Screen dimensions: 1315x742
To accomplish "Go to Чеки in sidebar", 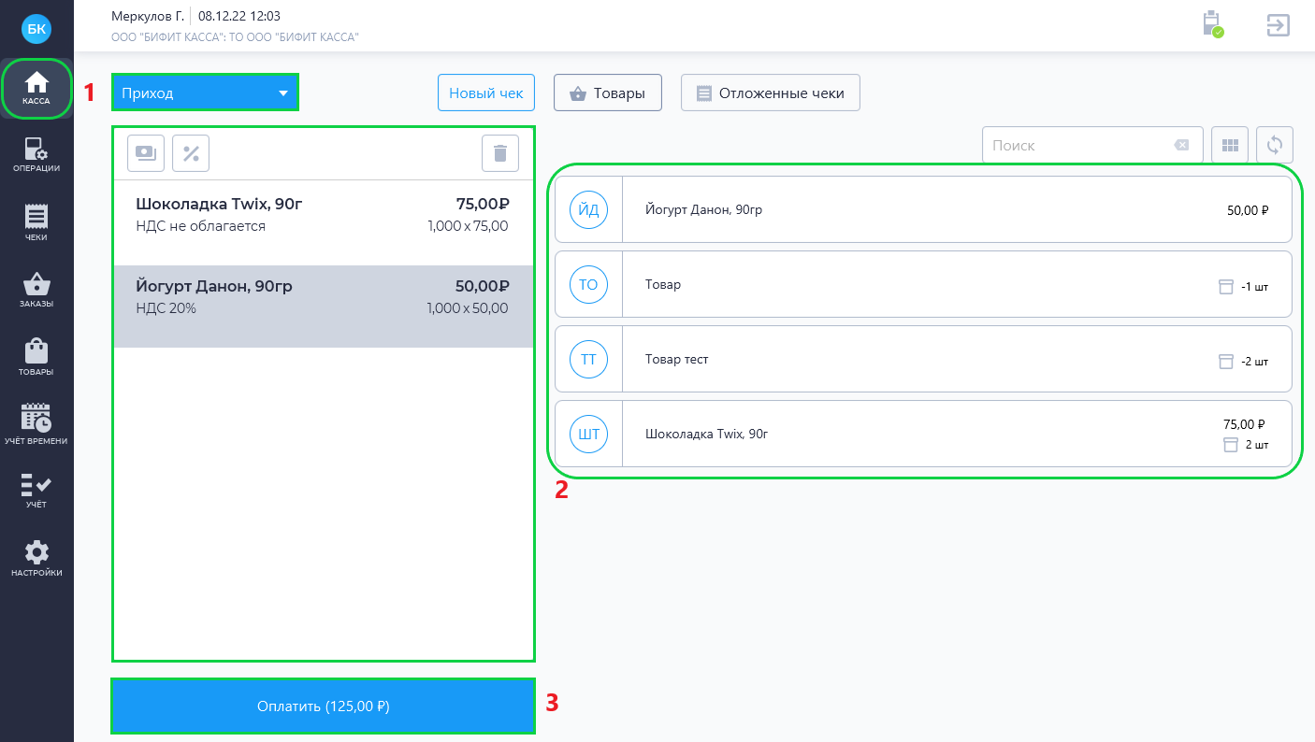I will (36, 223).
